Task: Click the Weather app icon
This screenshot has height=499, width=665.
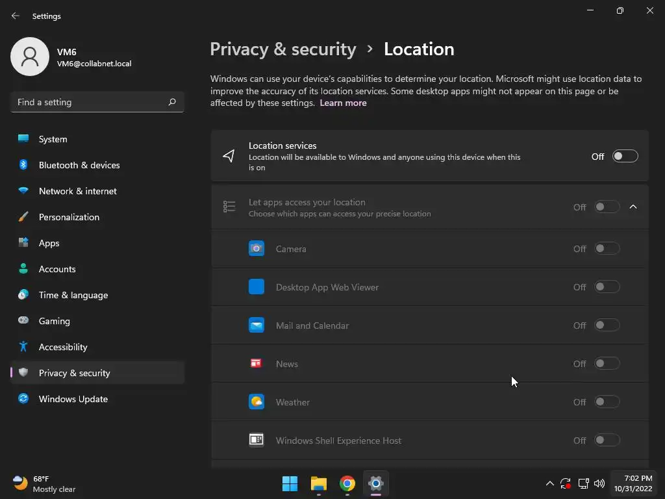Action: (x=256, y=402)
